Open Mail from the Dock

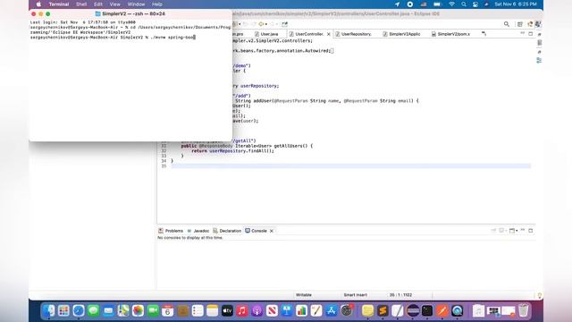coord(108,310)
